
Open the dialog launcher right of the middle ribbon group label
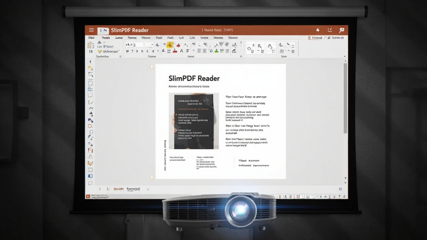[241, 56]
